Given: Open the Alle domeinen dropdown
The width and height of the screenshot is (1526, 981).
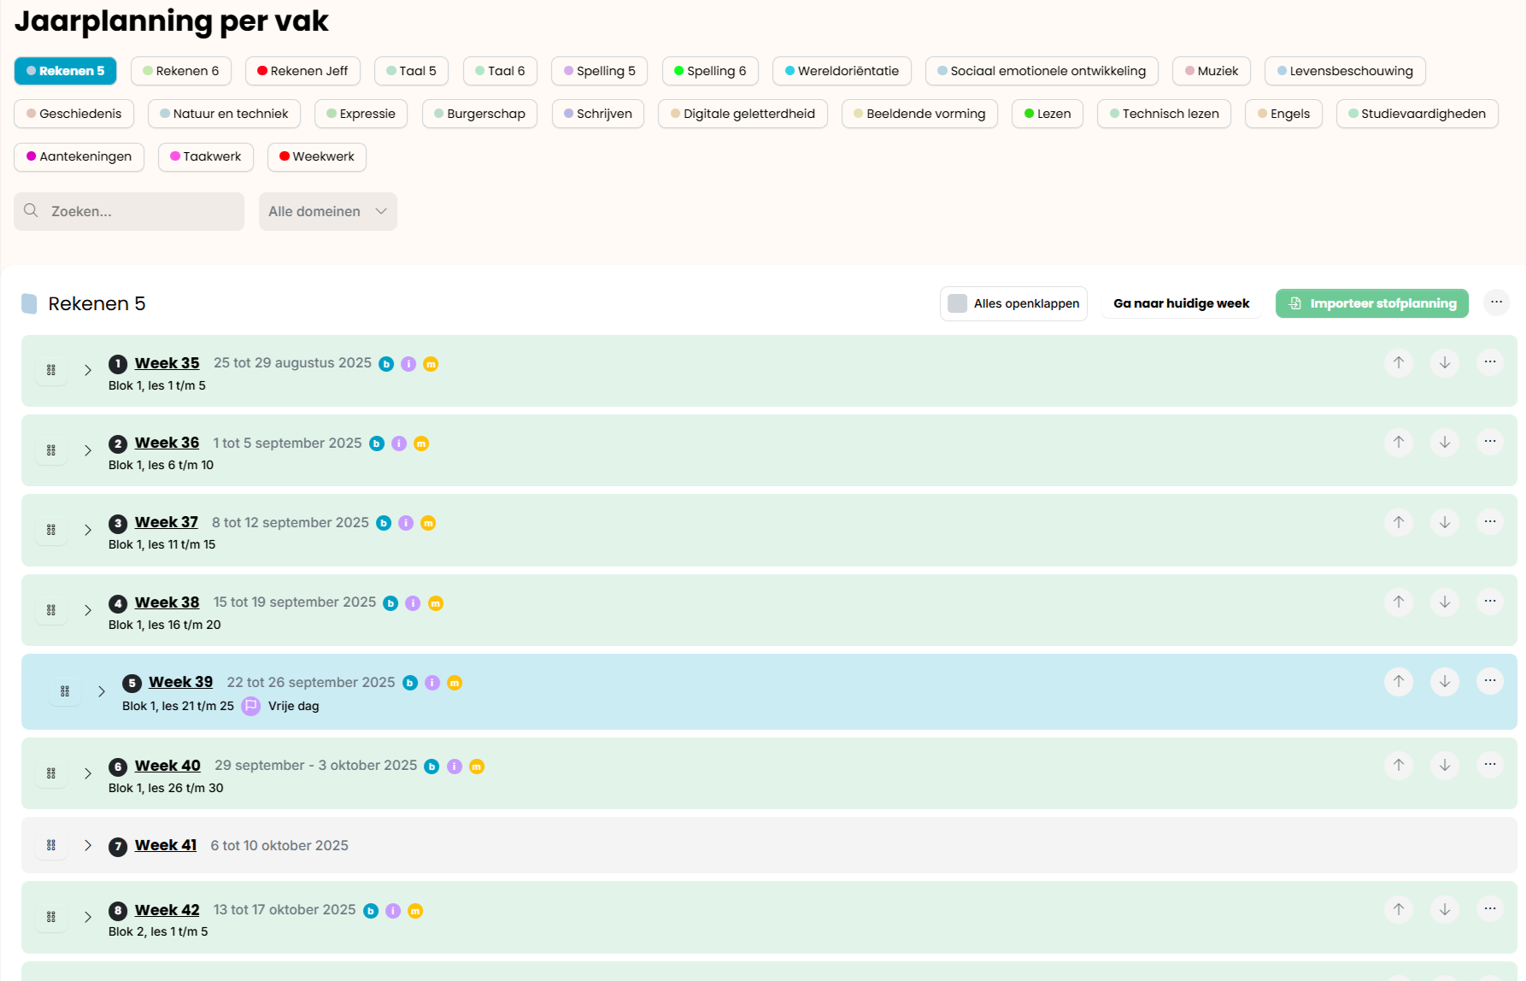Looking at the screenshot, I should (327, 211).
